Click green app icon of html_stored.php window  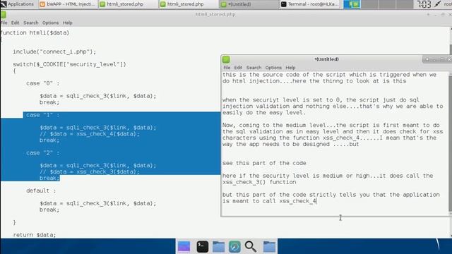pyautogui.click(x=3, y=14)
